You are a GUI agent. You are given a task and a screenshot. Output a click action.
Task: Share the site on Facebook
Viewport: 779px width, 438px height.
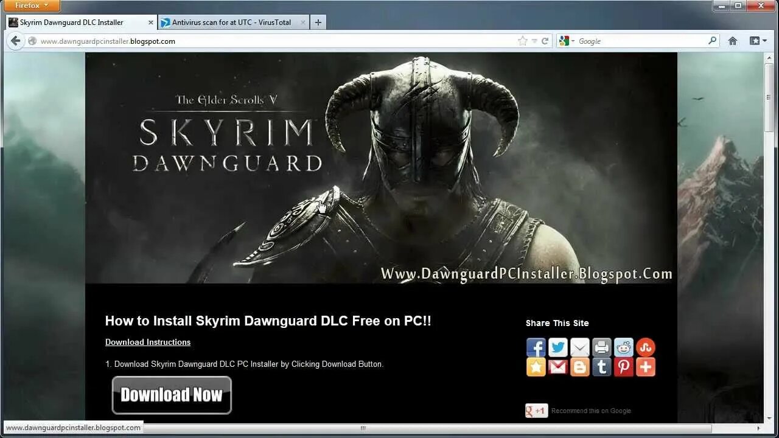click(536, 347)
